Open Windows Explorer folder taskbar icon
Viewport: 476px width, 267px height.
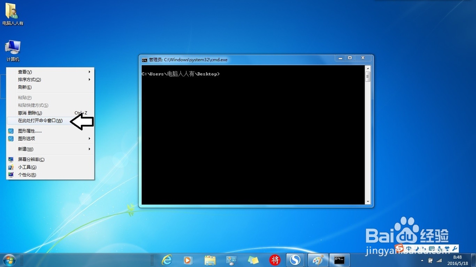point(210,260)
